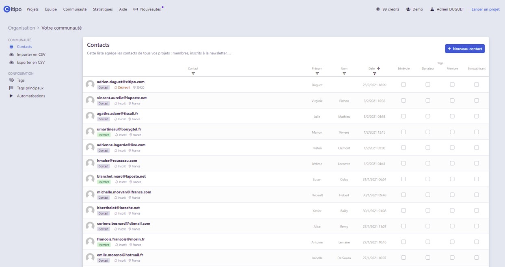Click the Automatisations play icon
The height and width of the screenshot is (267, 505).
pos(11,96)
